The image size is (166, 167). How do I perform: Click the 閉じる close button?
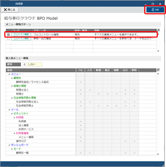[10, 10]
